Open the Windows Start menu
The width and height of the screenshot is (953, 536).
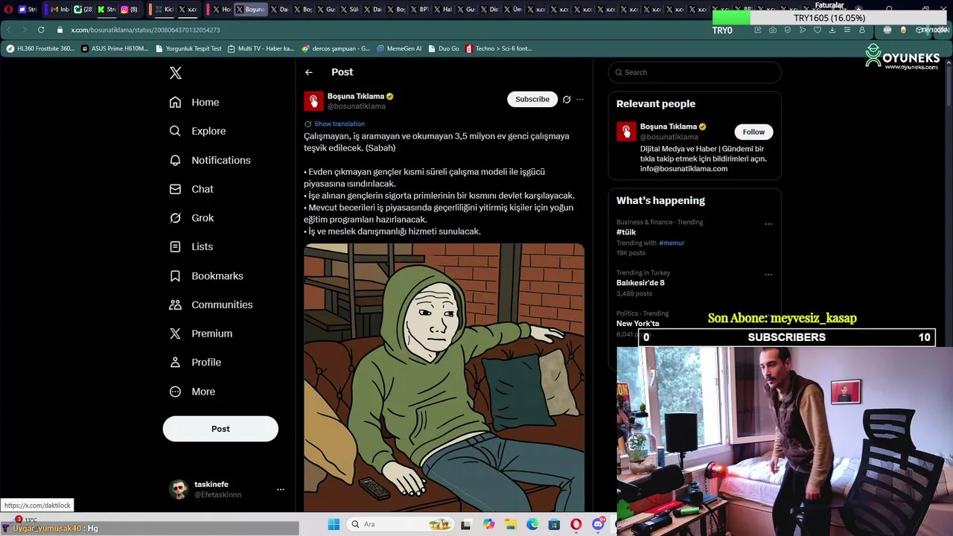(x=334, y=524)
